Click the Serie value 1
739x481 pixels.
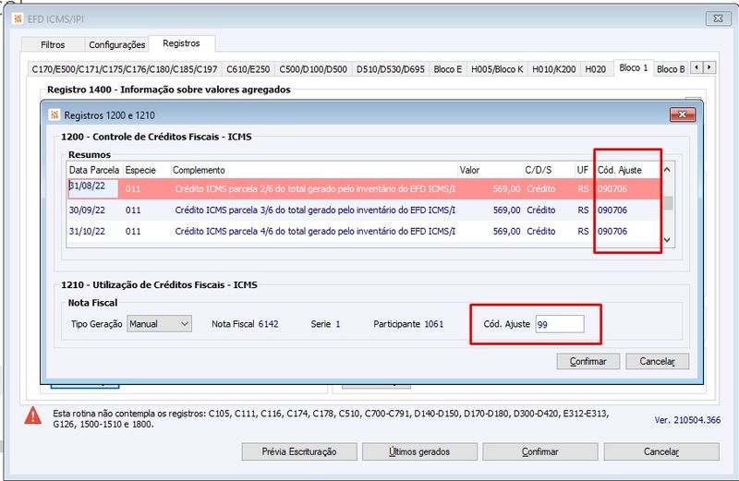coord(337,324)
